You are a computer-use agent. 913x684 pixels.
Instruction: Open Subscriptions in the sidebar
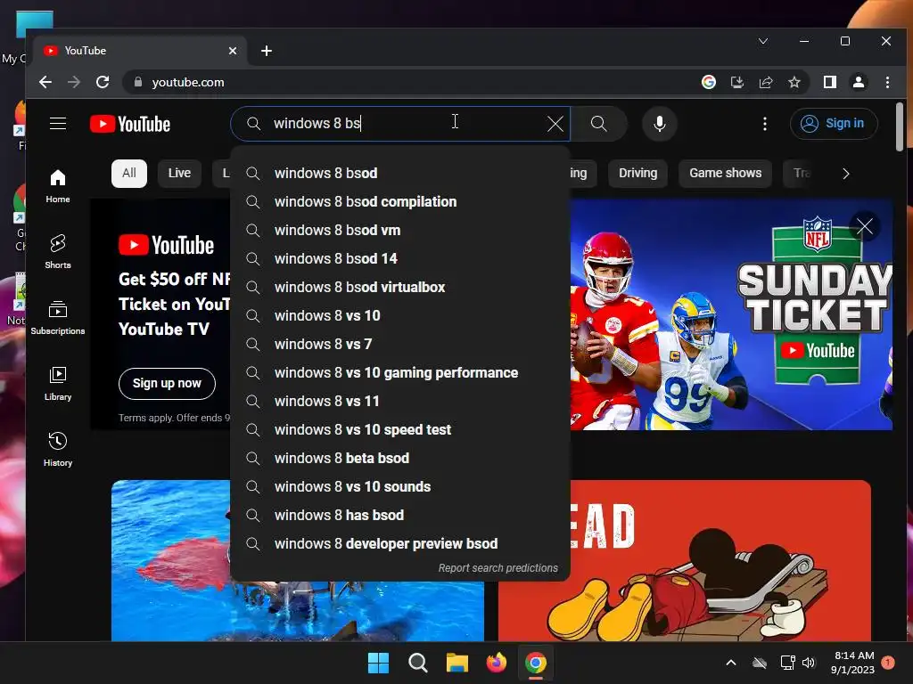(58, 318)
